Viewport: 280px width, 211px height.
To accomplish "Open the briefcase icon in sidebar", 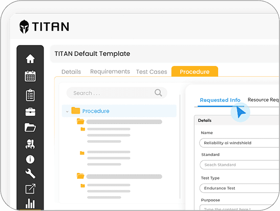I will pyautogui.click(x=30, y=112).
